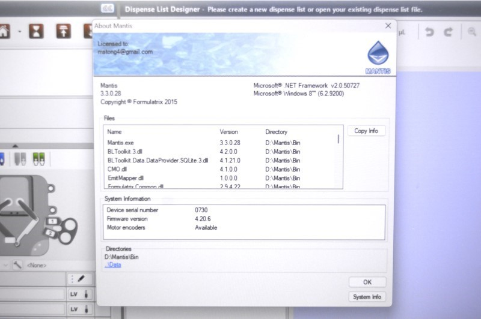481x319 pixels.
Task: Select chip position 1 on the device diagram
Action: pyautogui.click(x=52, y=221)
